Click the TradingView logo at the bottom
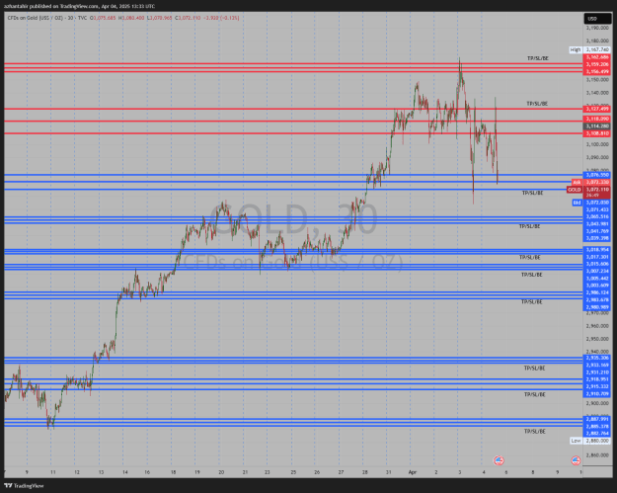The height and width of the screenshot is (493, 617). click(x=24, y=486)
